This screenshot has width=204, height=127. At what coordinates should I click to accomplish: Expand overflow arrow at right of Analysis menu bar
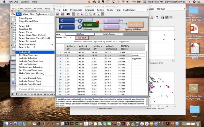148,10
